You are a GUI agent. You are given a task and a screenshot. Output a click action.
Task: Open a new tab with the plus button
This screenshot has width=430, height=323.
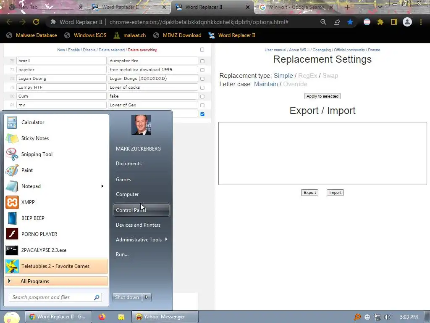pyautogui.click(x=347, y=8)
